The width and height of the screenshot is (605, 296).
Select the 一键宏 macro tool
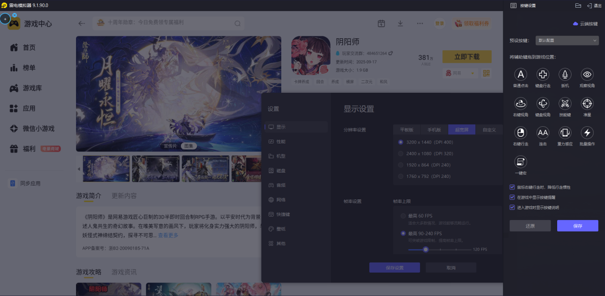pyautogui.click(x=520, y=162)
